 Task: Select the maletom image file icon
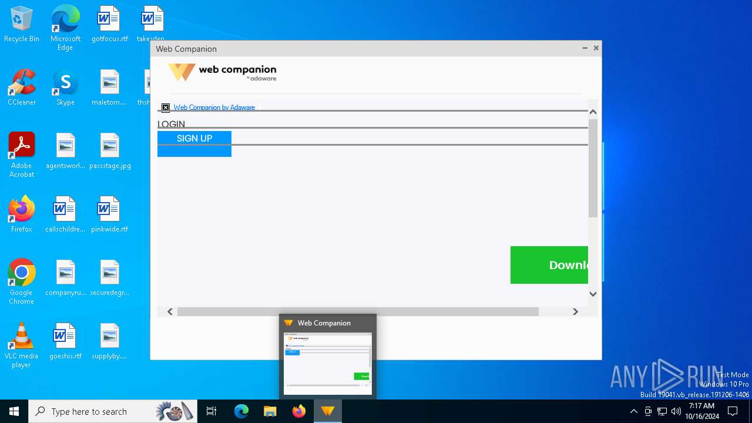[109, 88]
